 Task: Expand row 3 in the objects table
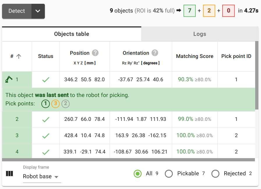point(17,135)
